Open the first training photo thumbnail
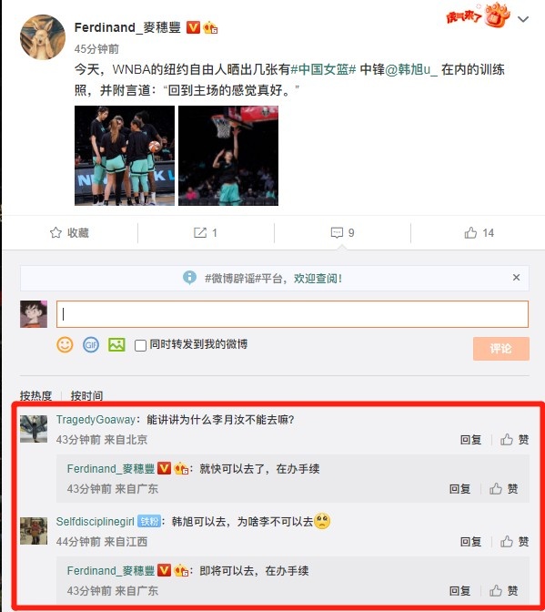 [125, 156]
